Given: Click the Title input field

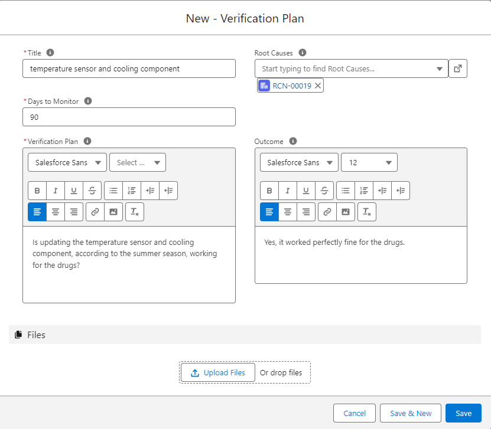Looking at the screenshot, I should pyautogui.click(x=129, y=68).
